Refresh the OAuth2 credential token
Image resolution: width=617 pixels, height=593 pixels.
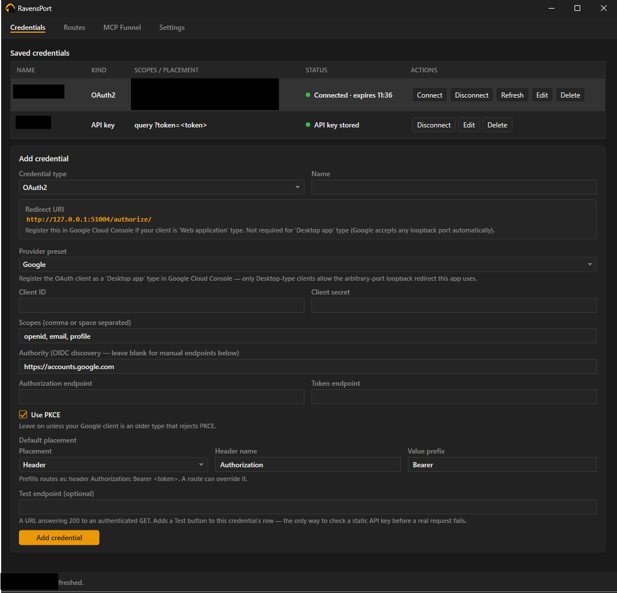coord(512,95)
